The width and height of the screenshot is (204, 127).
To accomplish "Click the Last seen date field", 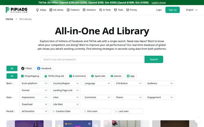I will [x=128, y=111].
